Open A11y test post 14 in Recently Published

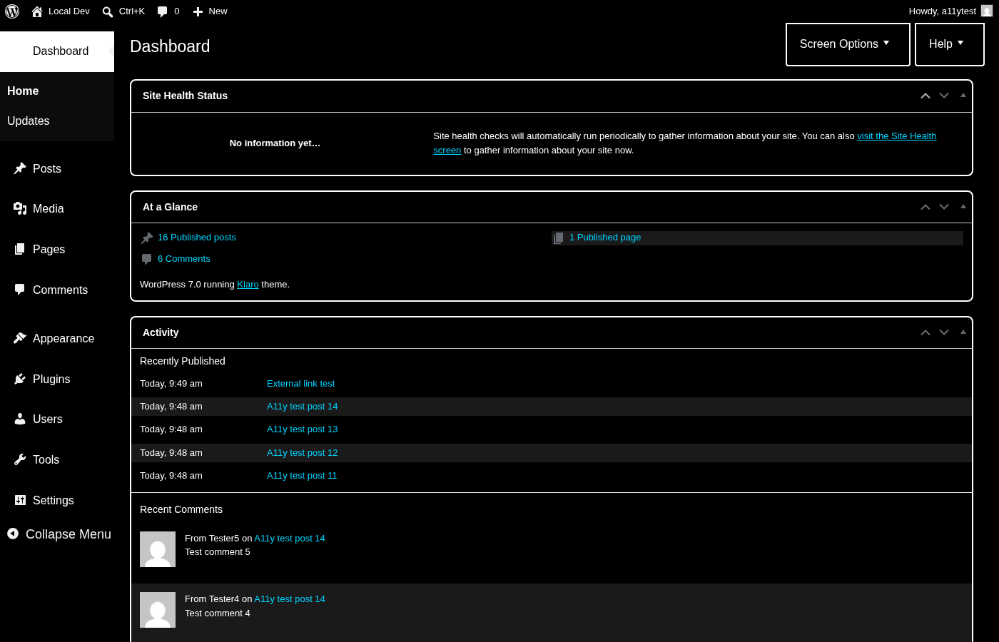click(302, 407)
